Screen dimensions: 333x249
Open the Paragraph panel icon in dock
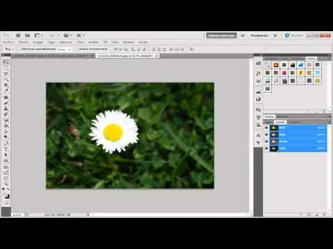[x=258, y=142]
